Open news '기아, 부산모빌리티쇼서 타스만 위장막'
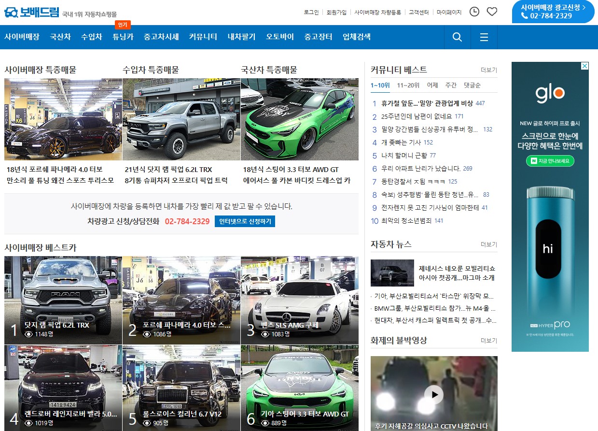 pos(434,296)
